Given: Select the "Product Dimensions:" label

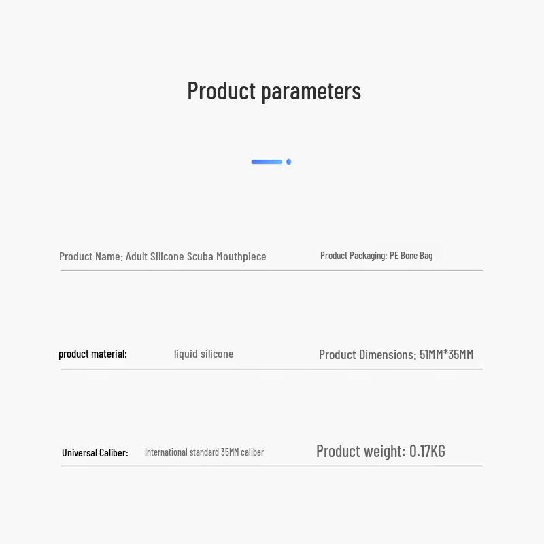Looking at the screenshot, I should (367, 354).
